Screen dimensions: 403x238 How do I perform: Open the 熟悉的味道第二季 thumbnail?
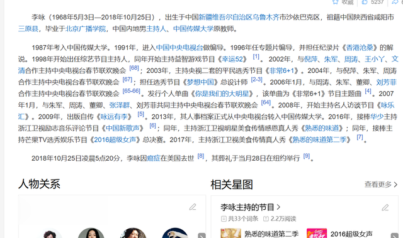(231, 233)
